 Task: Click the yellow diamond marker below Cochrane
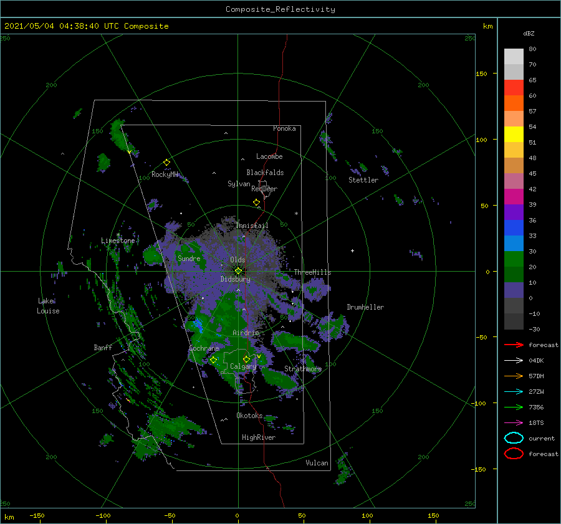(213, 360)
